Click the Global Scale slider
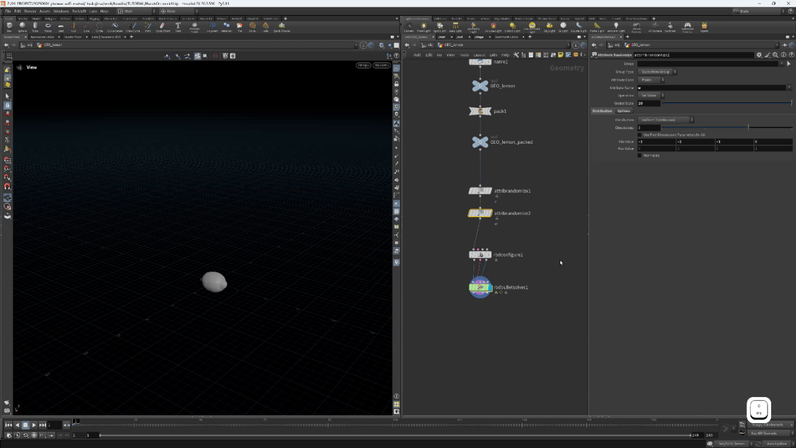Image resolution: width=796 pixels, height=448 pixels. [726, 104]
